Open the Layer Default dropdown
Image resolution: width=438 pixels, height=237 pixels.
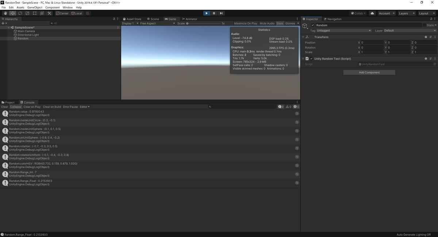[x=410, y=31]
